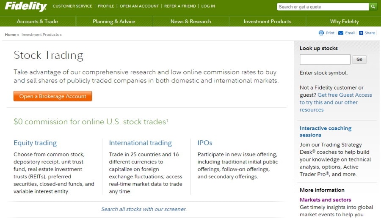Click the Share plus icon
This screenshot has height=218, width=381.
click(361, 33)
